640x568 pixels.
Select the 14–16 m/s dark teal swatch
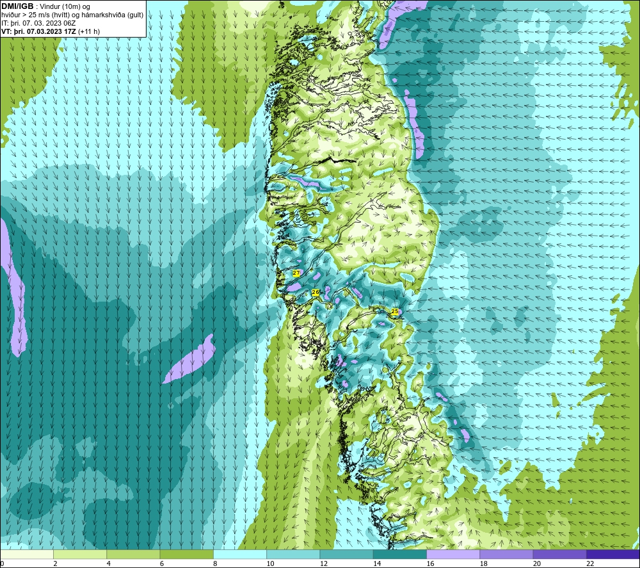click(x=400, y=554)
